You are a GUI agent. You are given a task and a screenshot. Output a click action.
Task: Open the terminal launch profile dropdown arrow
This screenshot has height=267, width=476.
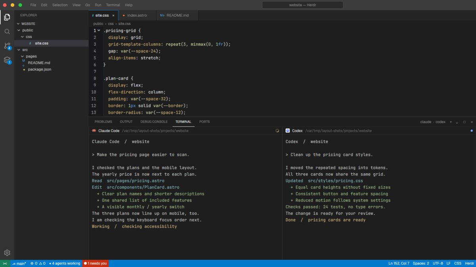click(457, 122)
